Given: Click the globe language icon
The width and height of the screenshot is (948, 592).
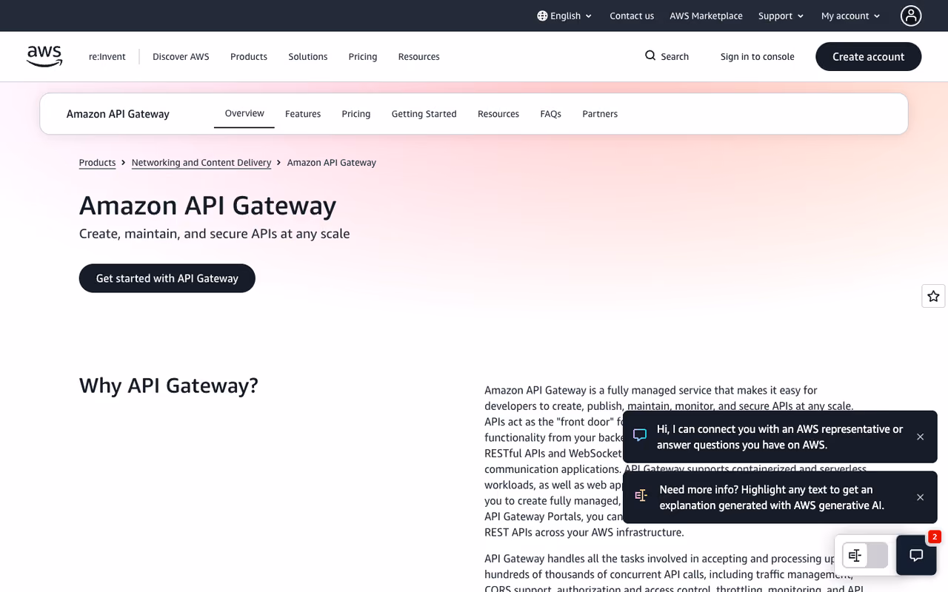Looking at the screenshot, I should 542,16.
